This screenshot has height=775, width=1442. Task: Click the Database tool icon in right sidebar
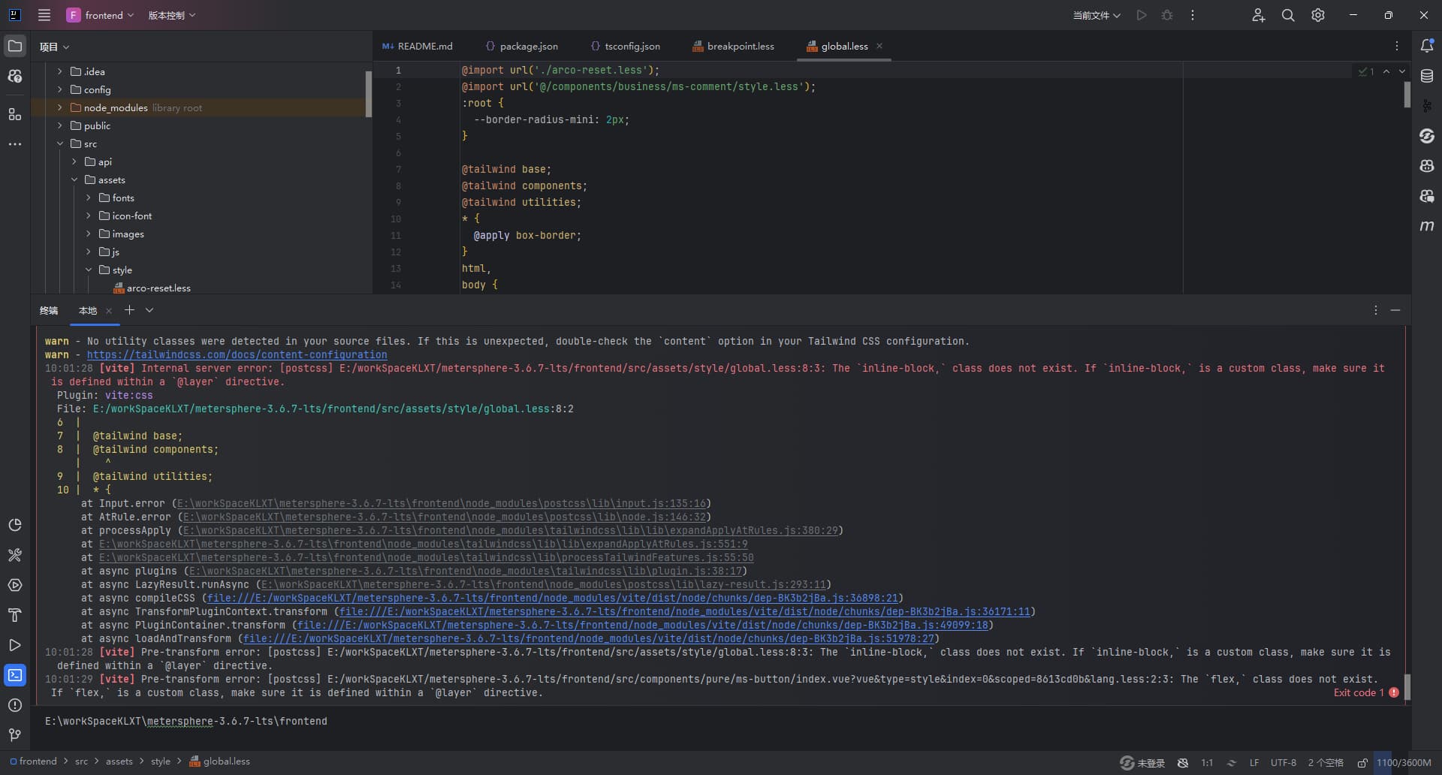click(1427, 76)
